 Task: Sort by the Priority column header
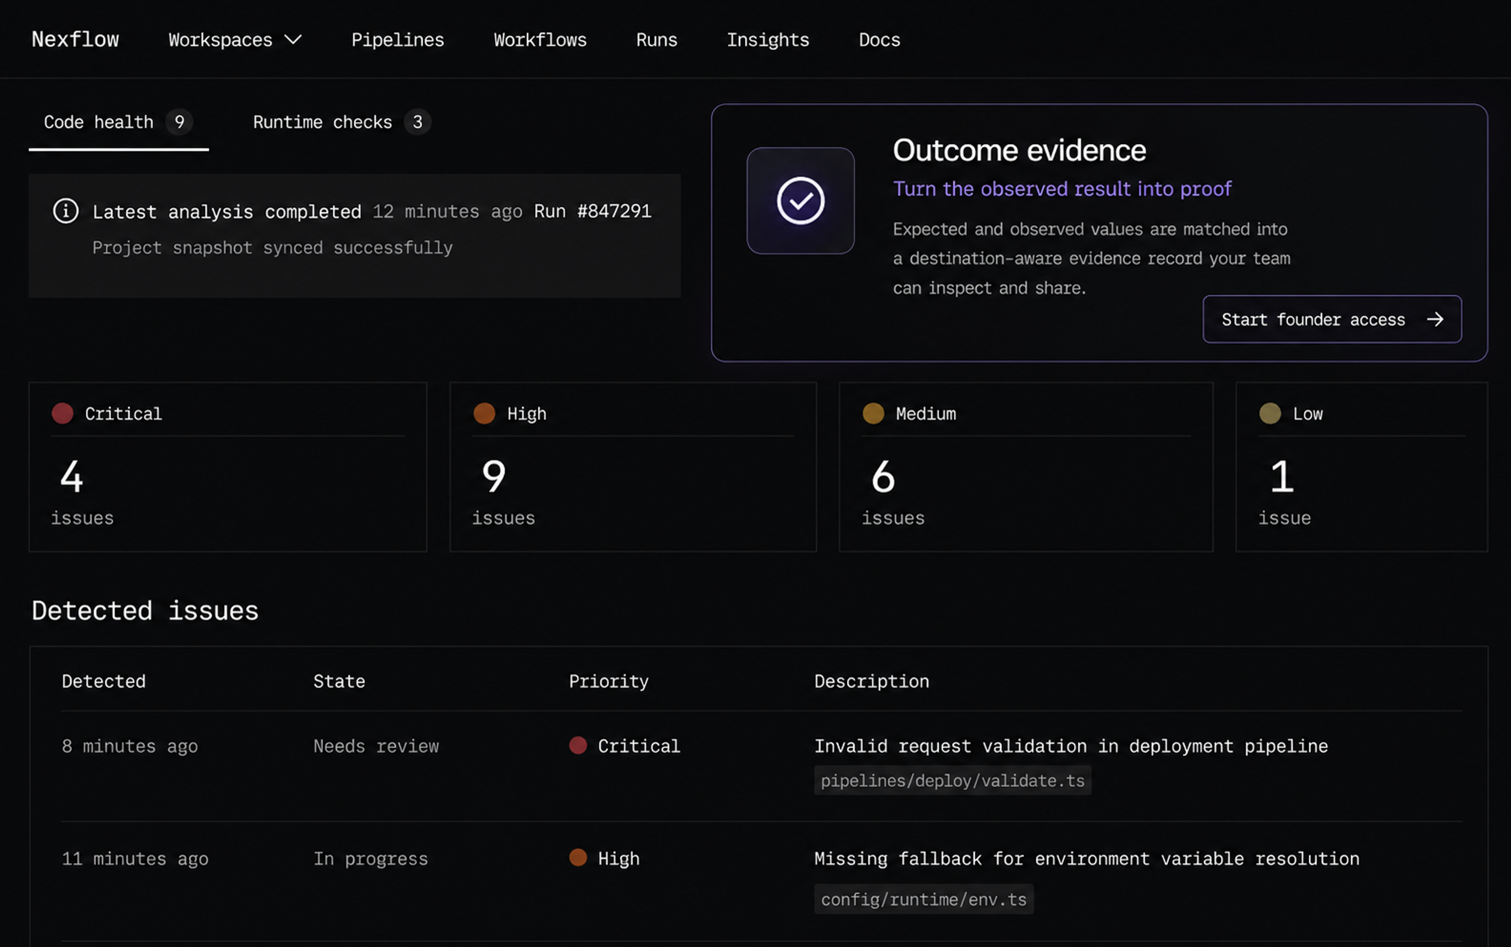click(608, 681)
